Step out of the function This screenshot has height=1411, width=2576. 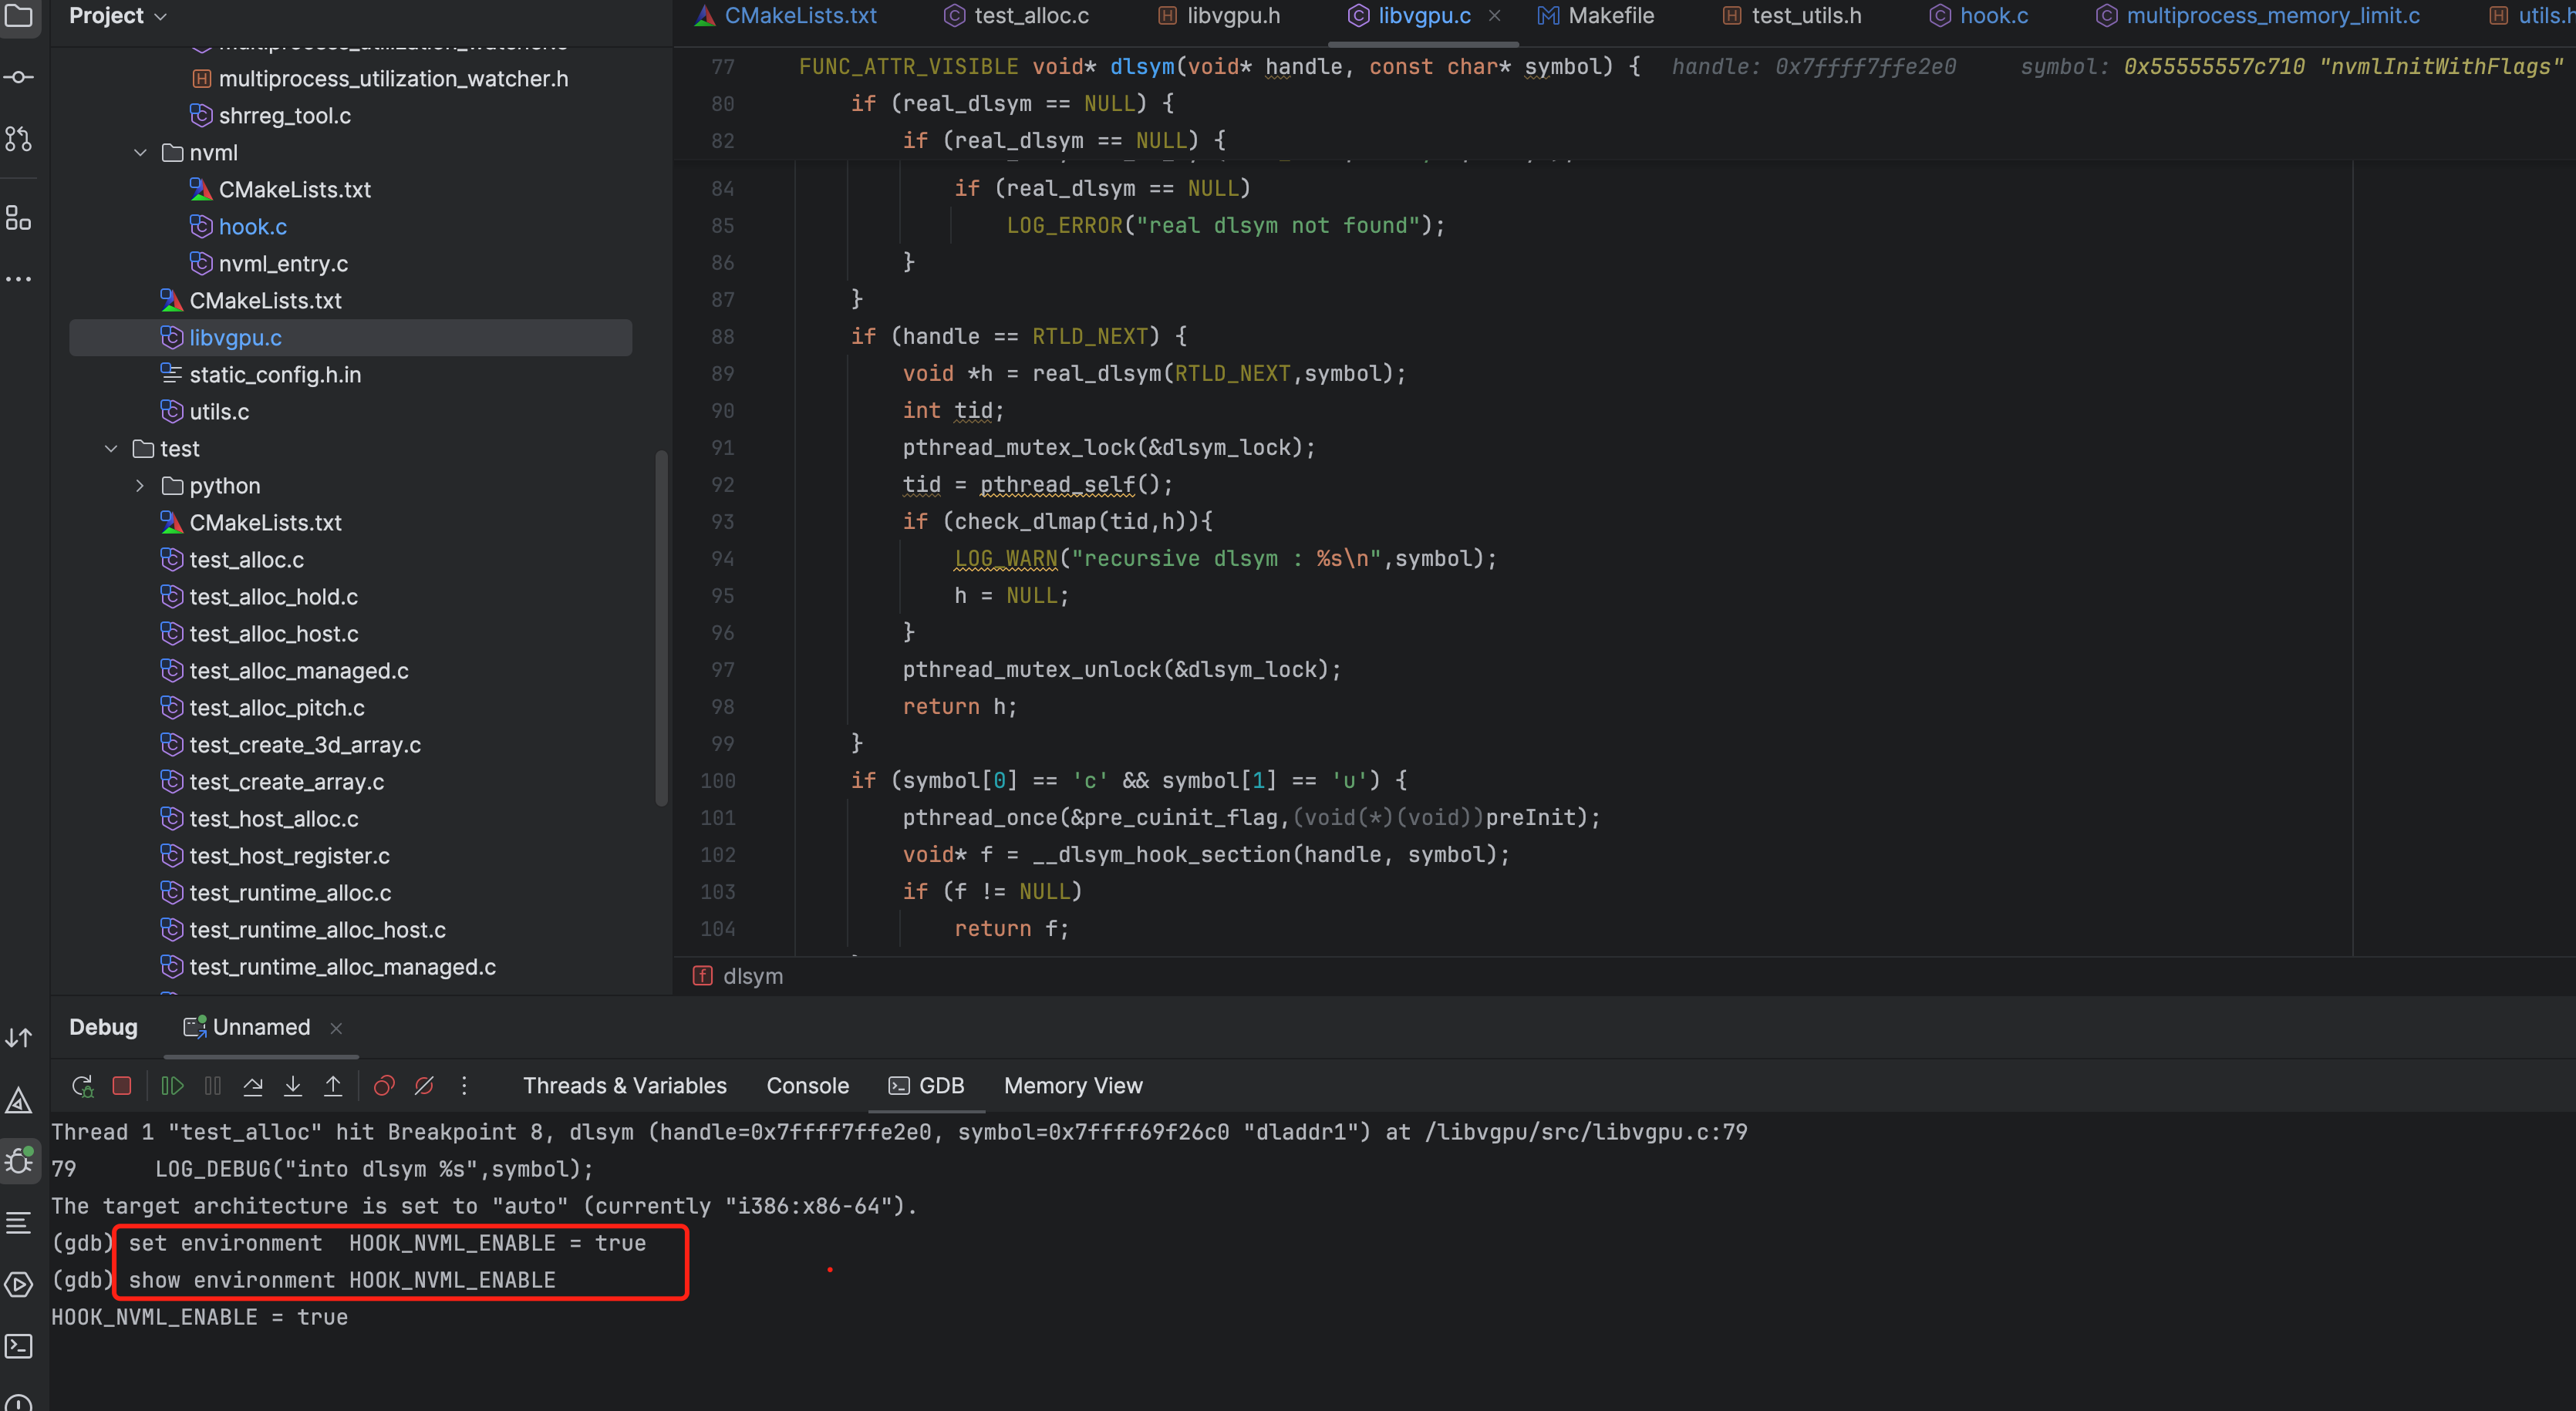tap(333, 1086)
